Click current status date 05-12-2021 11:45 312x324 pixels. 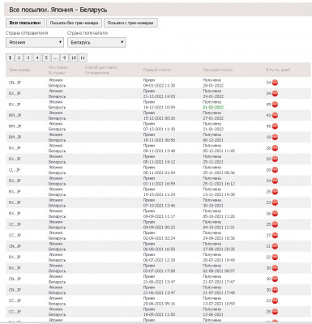pyautogui.click(x=219, y=151)
